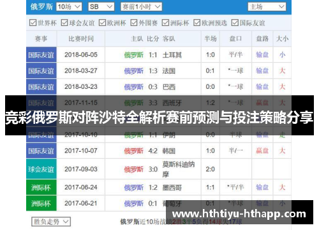Click the 大 result in 2017-06-24 row

point(282,187)
